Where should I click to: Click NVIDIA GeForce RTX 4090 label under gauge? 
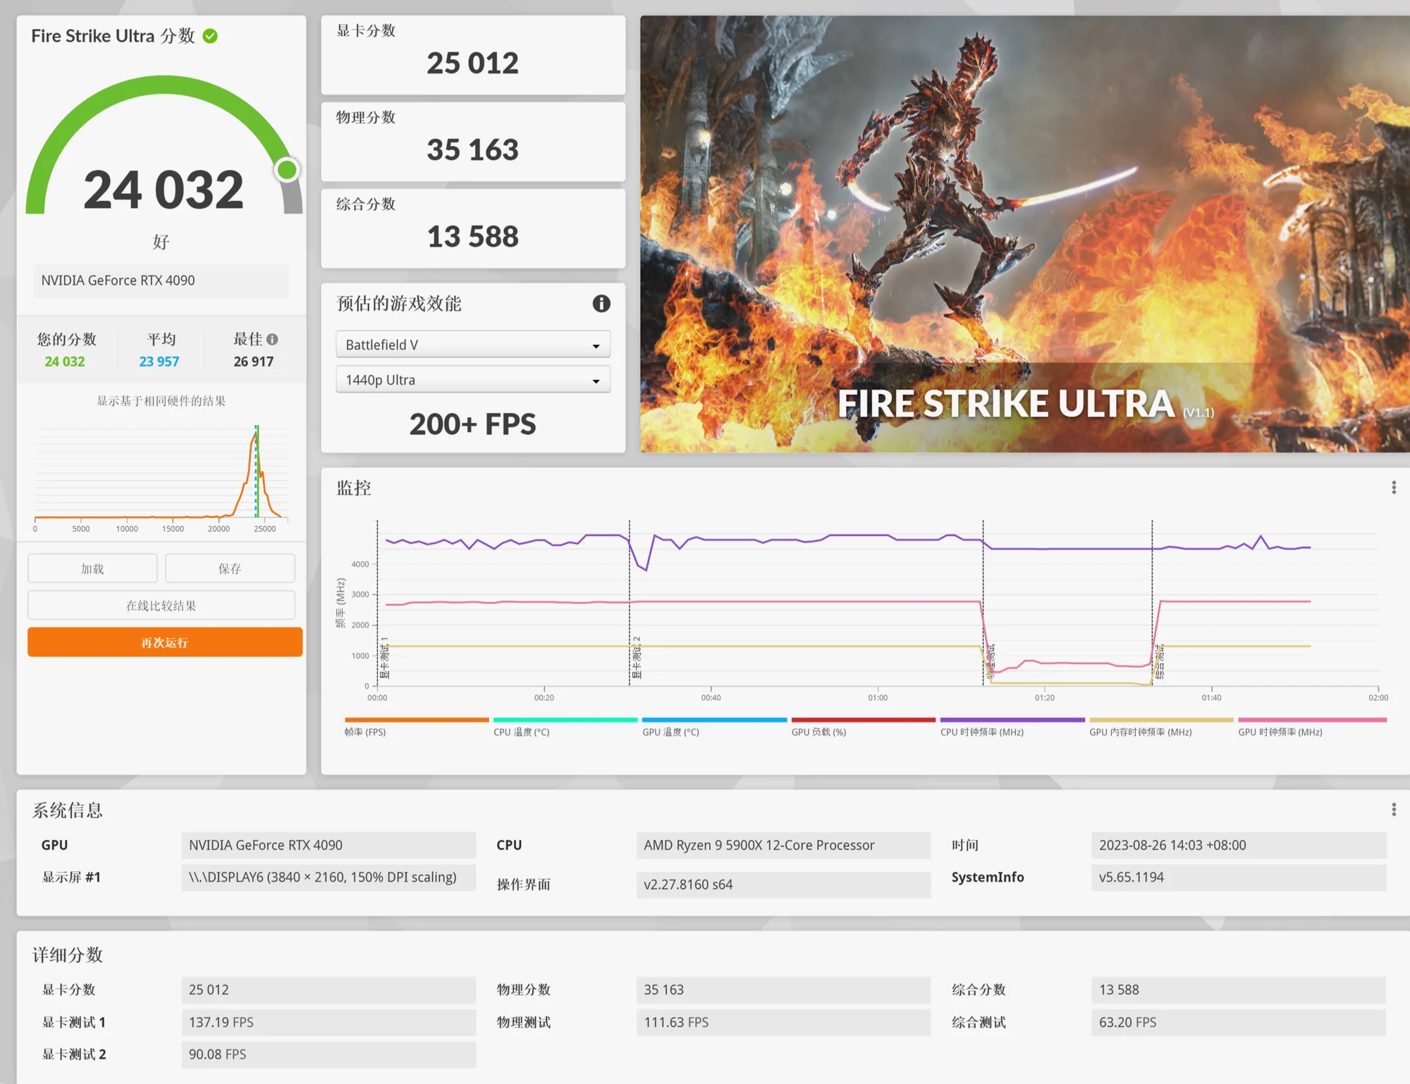[161, 281]
